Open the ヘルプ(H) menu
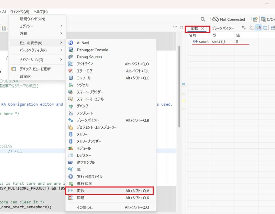This screenshot has height=214, width=275. (41, 12)
